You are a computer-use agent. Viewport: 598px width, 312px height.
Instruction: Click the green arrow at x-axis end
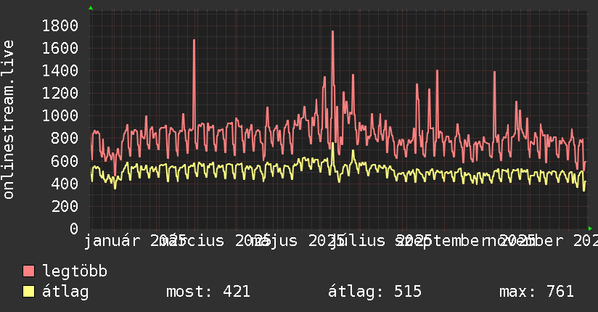tap(590, 229)
